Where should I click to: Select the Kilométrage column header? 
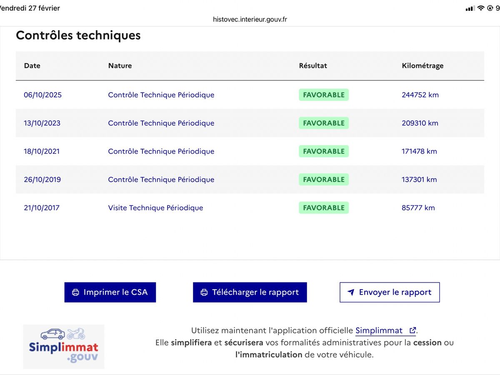422,65
